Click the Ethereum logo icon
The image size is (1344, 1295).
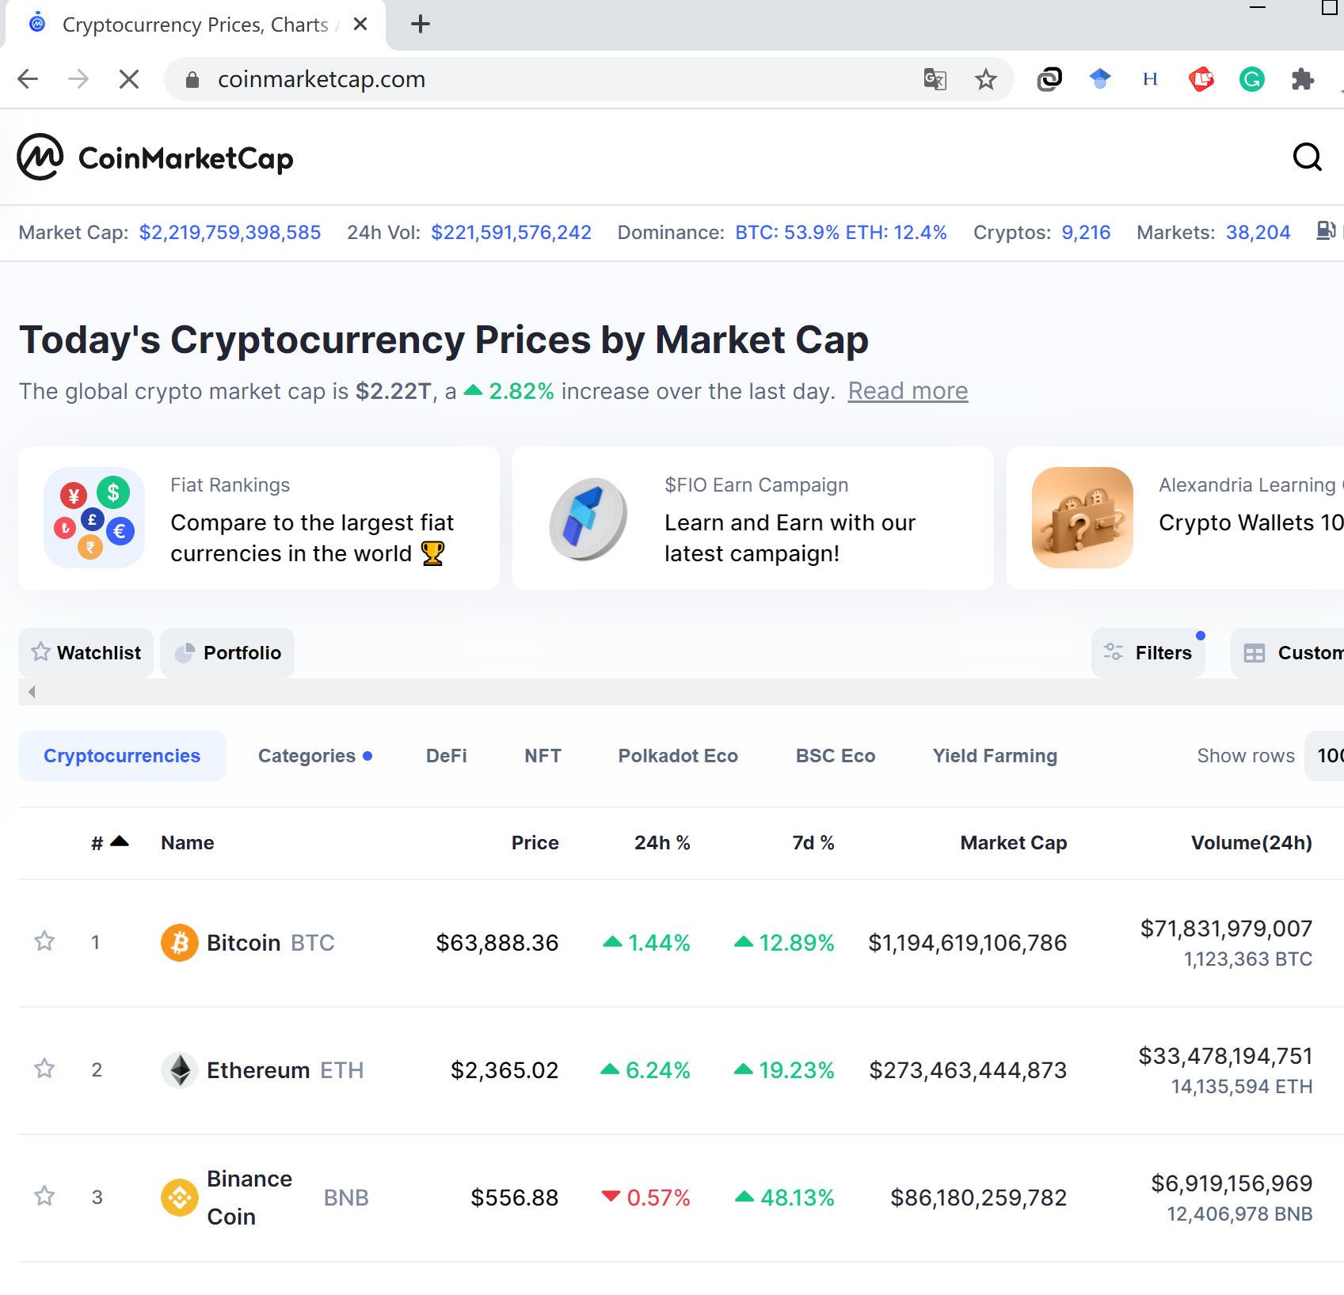(x=180, y=1070)
